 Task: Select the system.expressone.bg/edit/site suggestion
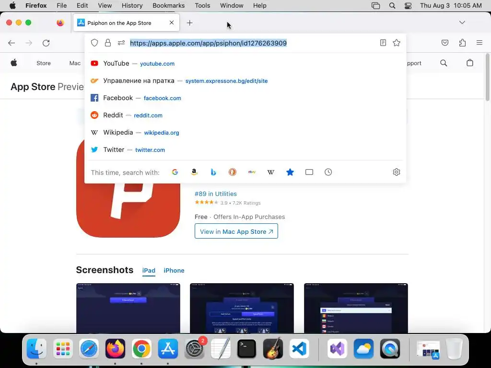click(245, 80)
